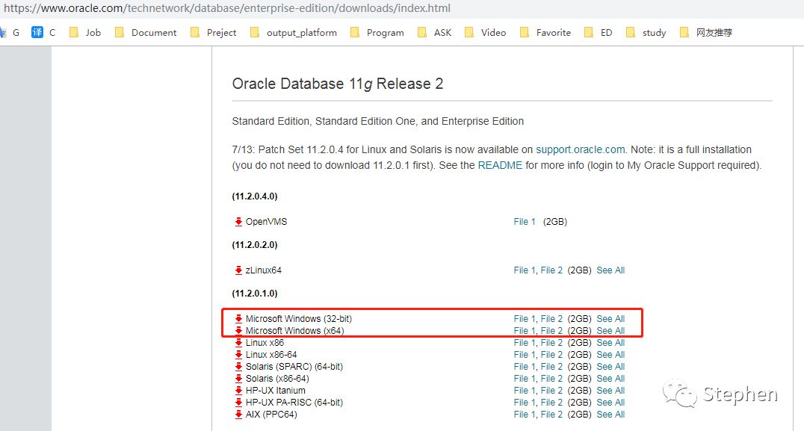Click See All for Linux x86
804x431 pixels.
tap(610, 343)
